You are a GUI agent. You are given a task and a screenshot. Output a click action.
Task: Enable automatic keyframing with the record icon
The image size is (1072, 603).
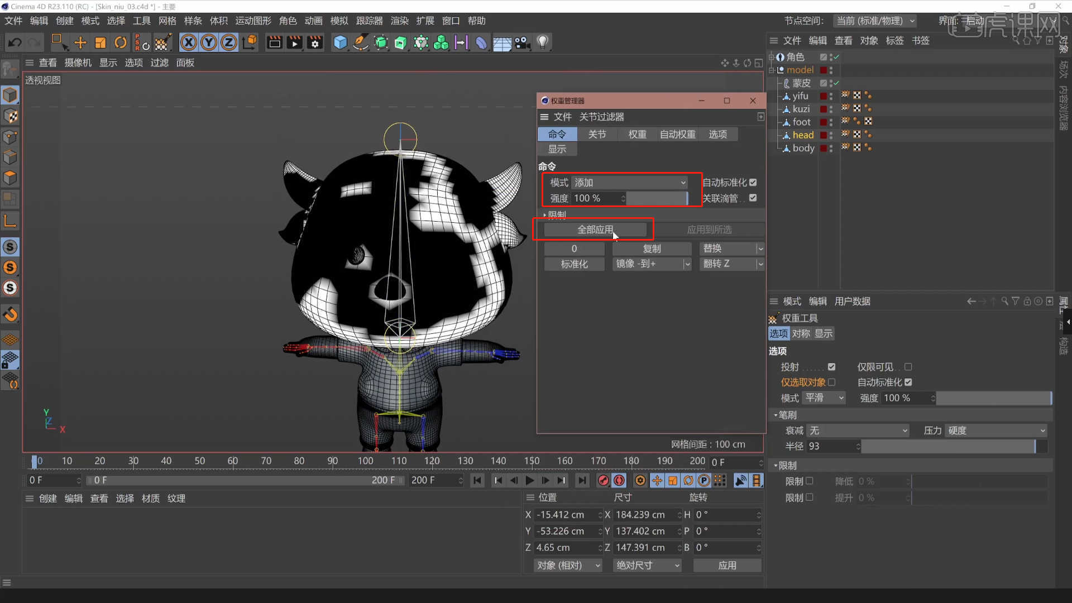pos(619,480)
